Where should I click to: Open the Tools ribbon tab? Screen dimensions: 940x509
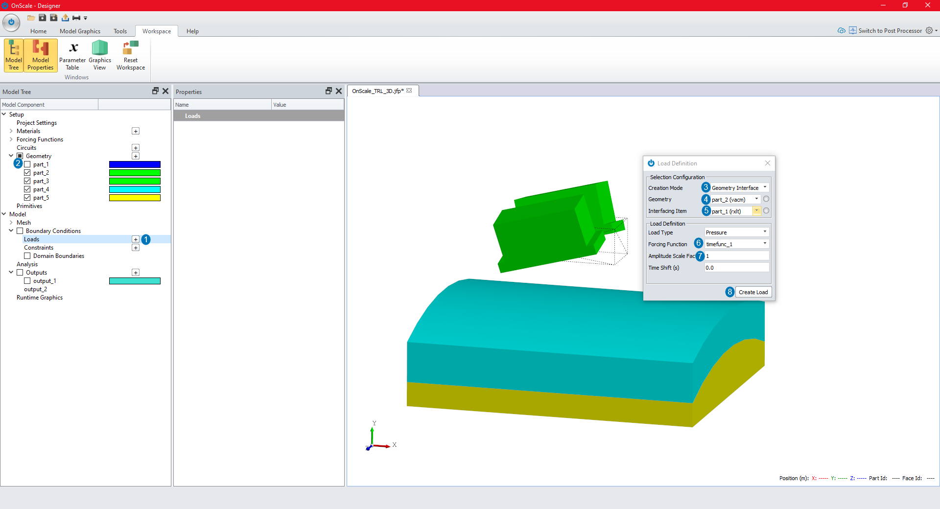pyautogui.click(x=120, y=31)
